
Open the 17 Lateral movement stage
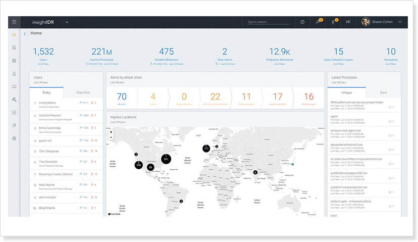point(278,98)
